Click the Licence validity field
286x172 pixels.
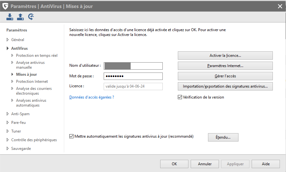(x=133, y=86)
